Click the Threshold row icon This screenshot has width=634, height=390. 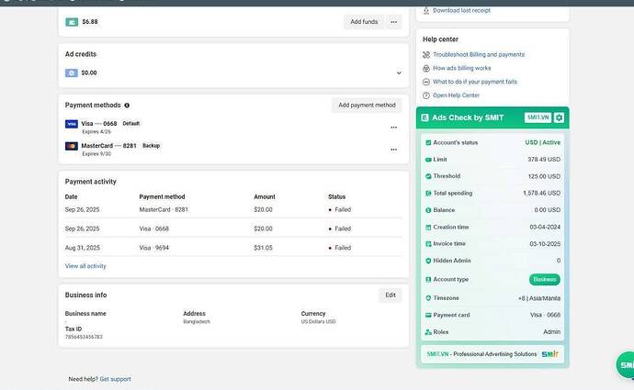click(428, 176)
